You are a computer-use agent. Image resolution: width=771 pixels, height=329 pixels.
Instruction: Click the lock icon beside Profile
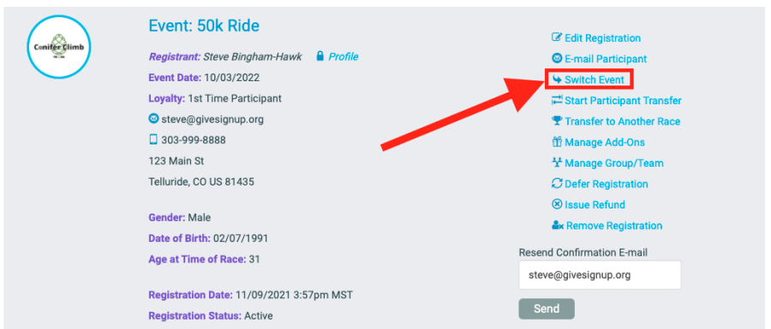coord(320,56)
